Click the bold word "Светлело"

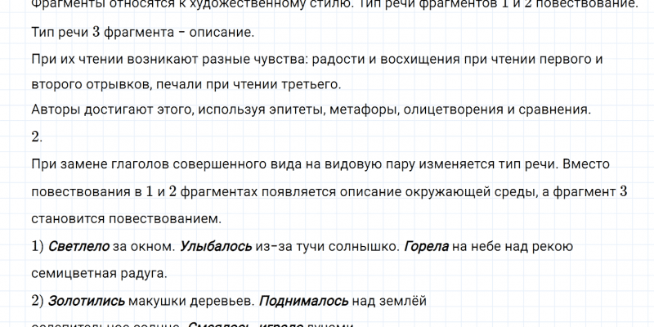(x=76, y=245)
